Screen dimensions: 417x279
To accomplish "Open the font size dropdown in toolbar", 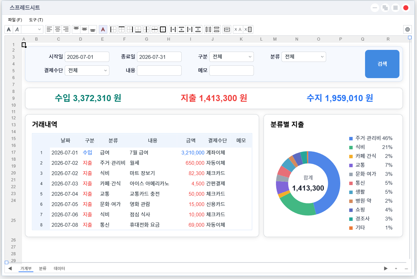I will 32,29.
